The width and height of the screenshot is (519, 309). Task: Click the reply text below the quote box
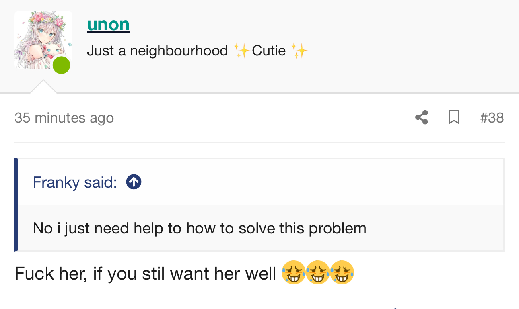(x=145, y=274)
